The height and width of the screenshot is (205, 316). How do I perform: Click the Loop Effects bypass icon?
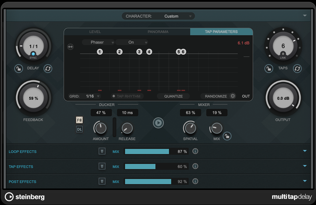(102, 151)
